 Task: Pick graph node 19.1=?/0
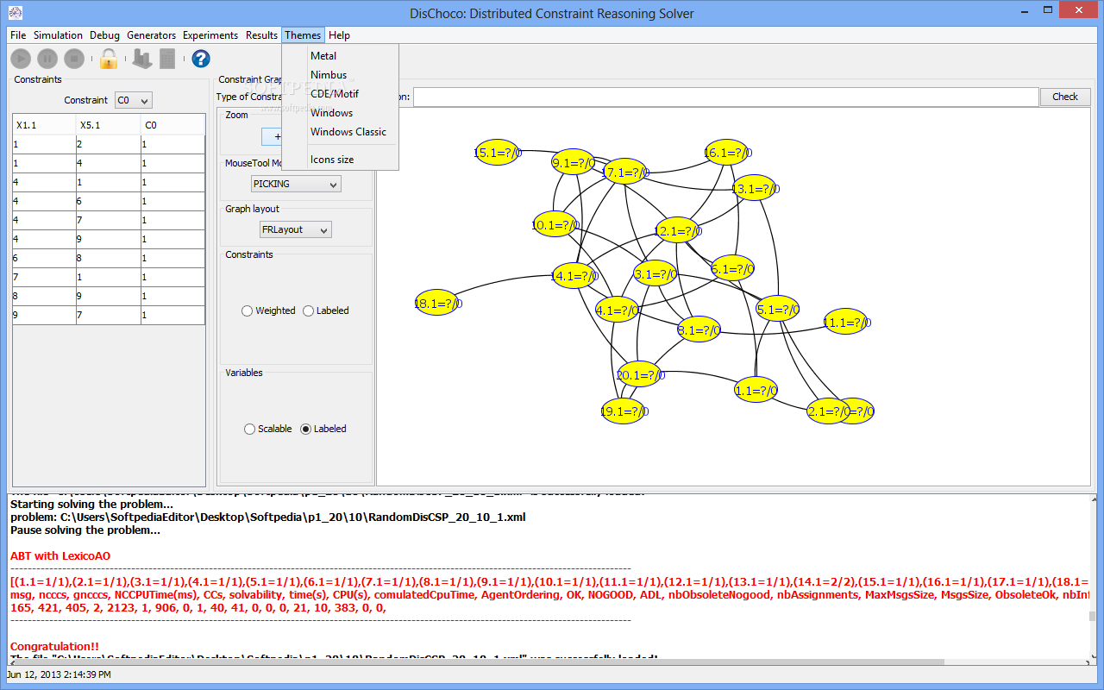point(623,411)
